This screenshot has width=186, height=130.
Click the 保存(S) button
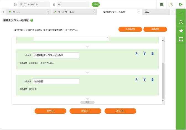click(x=50, y=111)
